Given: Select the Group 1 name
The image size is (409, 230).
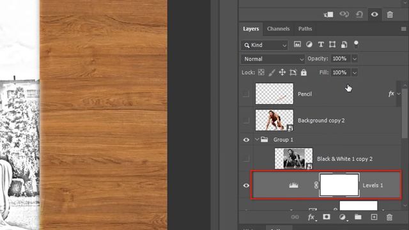Looking at the screenshot, I should [x=283, y=140].
